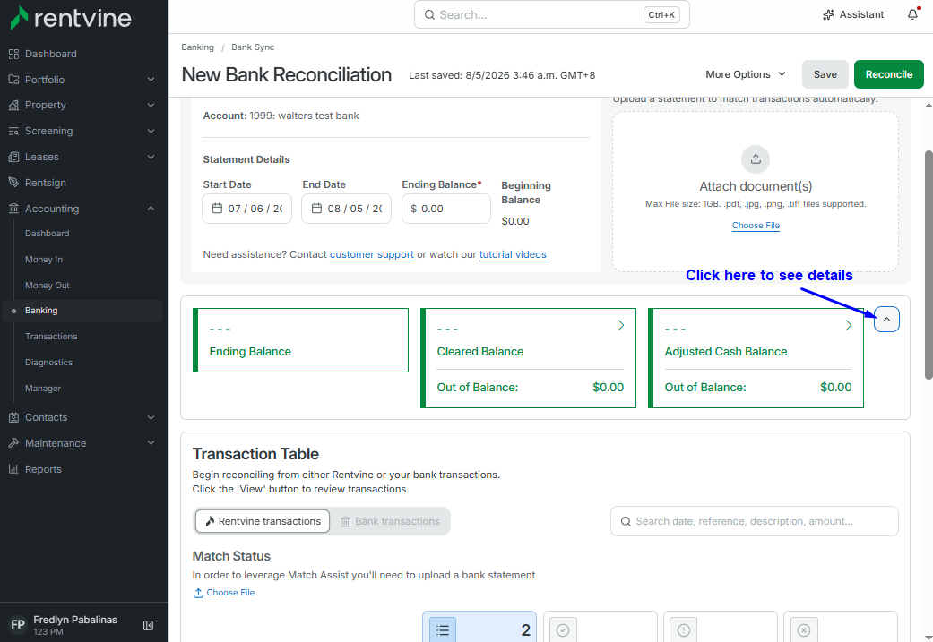Click the page vertical scrollbar
Screen dimensions: 933x642
pyautogui.click(x=929, y=264)
